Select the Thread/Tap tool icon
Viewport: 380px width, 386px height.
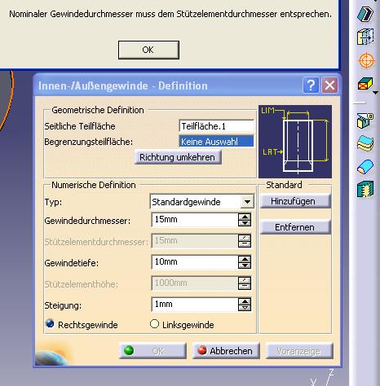(365, 189)
